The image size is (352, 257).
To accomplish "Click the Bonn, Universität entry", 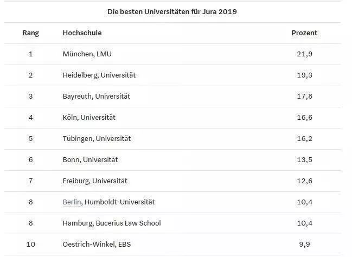I will pyautogui.click(x=90, y=160).
